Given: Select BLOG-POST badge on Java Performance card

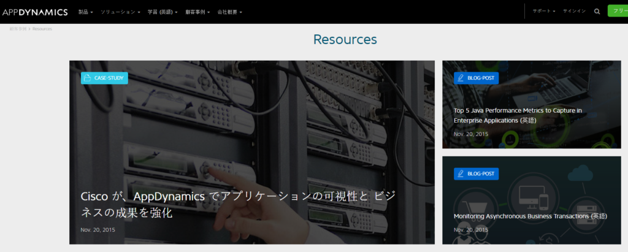Looking at the screenshot, I should click(x=476, y=78).
